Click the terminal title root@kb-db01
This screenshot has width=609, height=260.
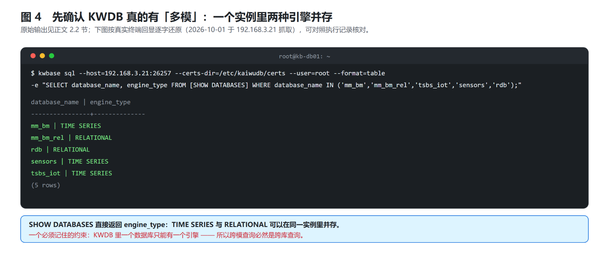coord(304,56)
